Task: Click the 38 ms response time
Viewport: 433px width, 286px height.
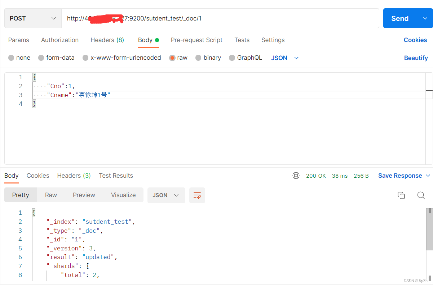Action: point(340,176)
